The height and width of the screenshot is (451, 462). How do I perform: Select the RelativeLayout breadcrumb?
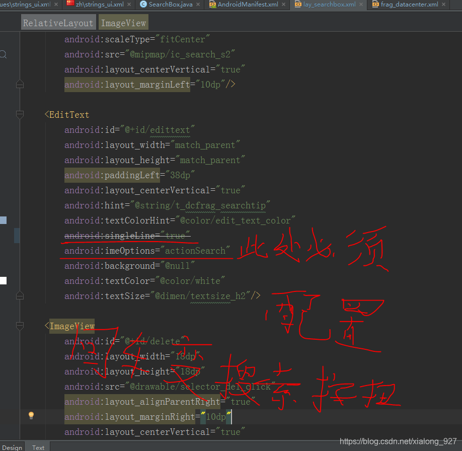58,22
